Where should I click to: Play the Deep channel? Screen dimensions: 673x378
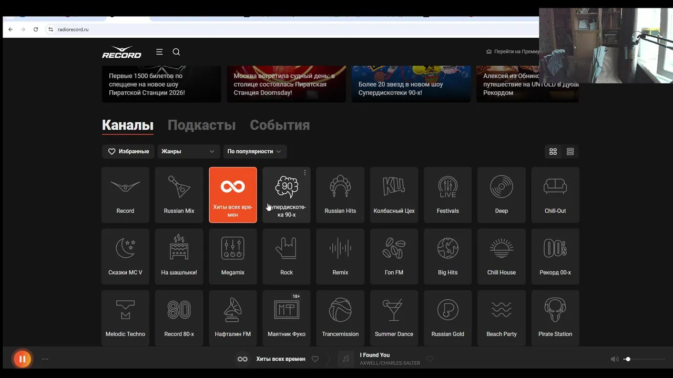(502, 195)
